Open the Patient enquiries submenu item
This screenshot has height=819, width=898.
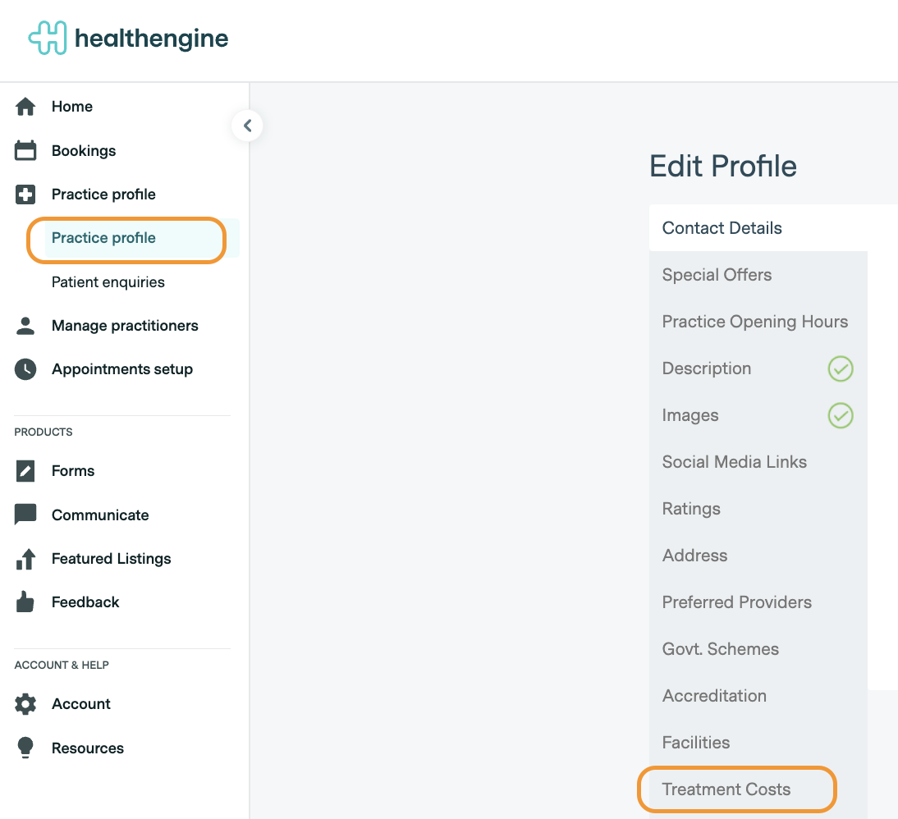[108, 282]
